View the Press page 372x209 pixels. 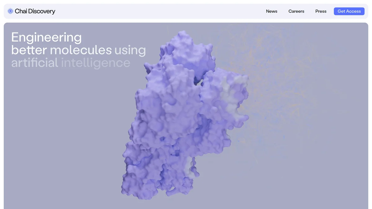coord(321,11)
